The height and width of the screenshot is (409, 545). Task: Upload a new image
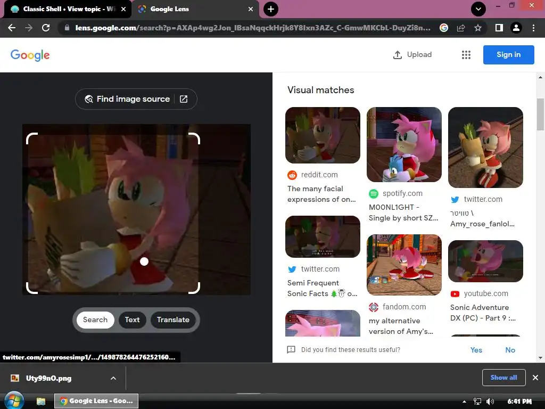(x=412, y=55)
